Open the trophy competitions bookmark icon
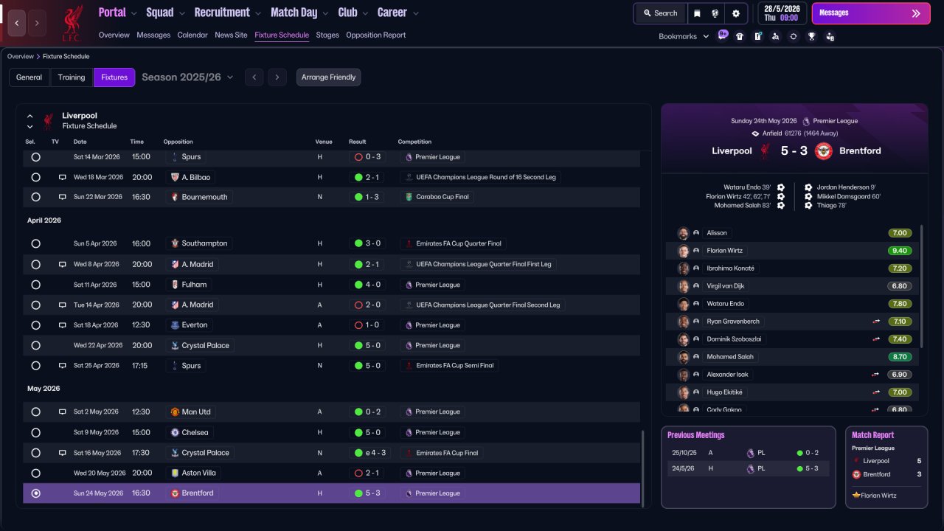Screen dimensions: 944x531 pos(811,36)
